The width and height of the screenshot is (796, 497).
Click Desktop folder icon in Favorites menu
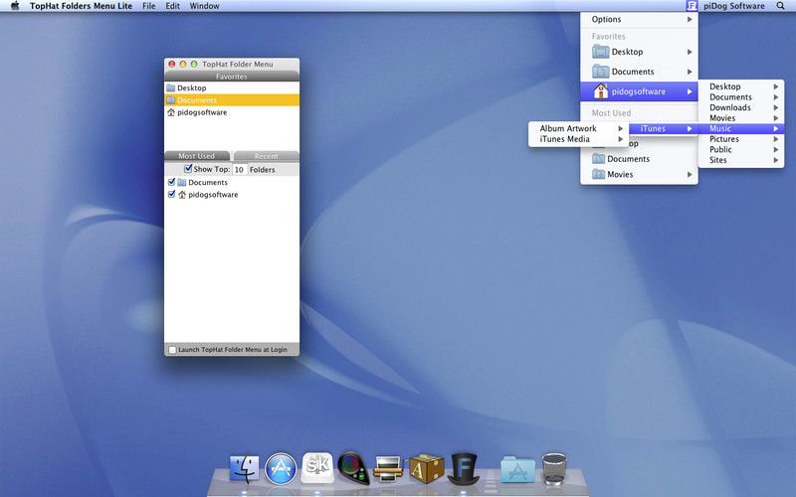click(601, 52)
